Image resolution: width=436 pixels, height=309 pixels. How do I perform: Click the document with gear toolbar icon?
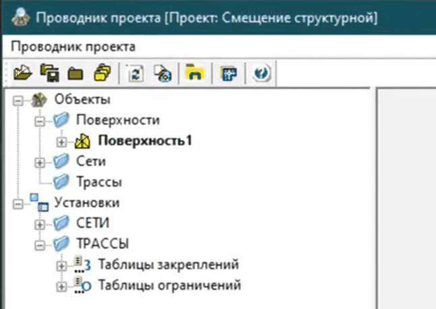161,72
